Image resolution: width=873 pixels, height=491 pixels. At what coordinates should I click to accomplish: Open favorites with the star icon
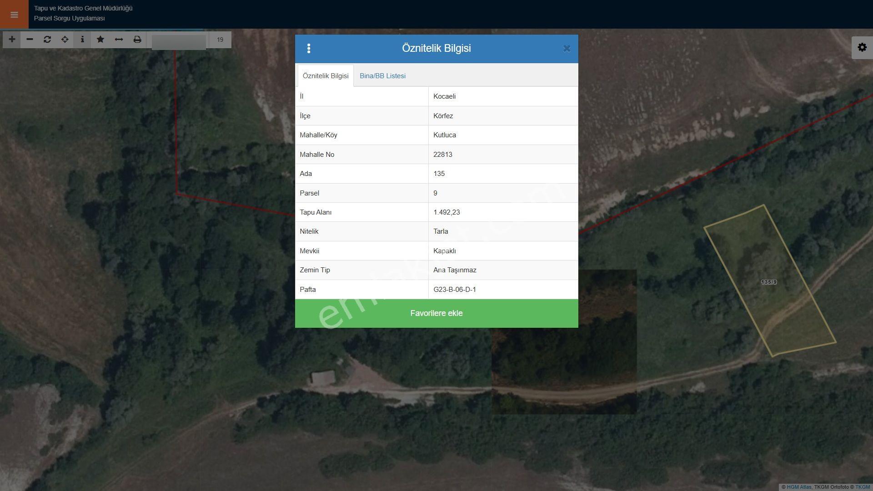(x=100, y=40)
